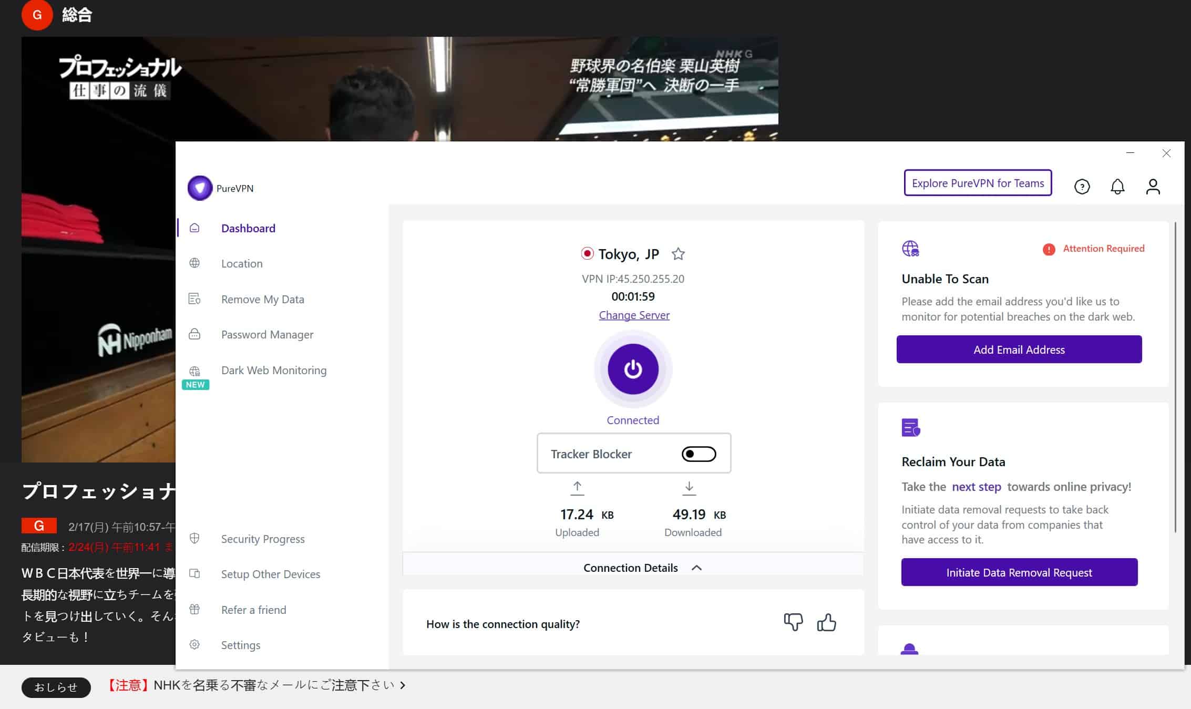The image size is (1191, 709).
Task: Open Settings in the sidebar
Action: (x=240, y=645)
